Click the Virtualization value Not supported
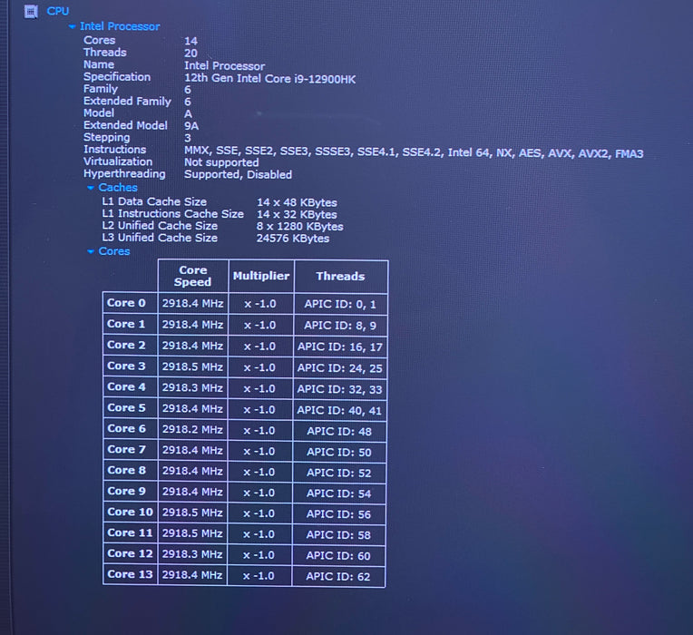This screenshot has height=635, width=693. click(x=221, y=162)
